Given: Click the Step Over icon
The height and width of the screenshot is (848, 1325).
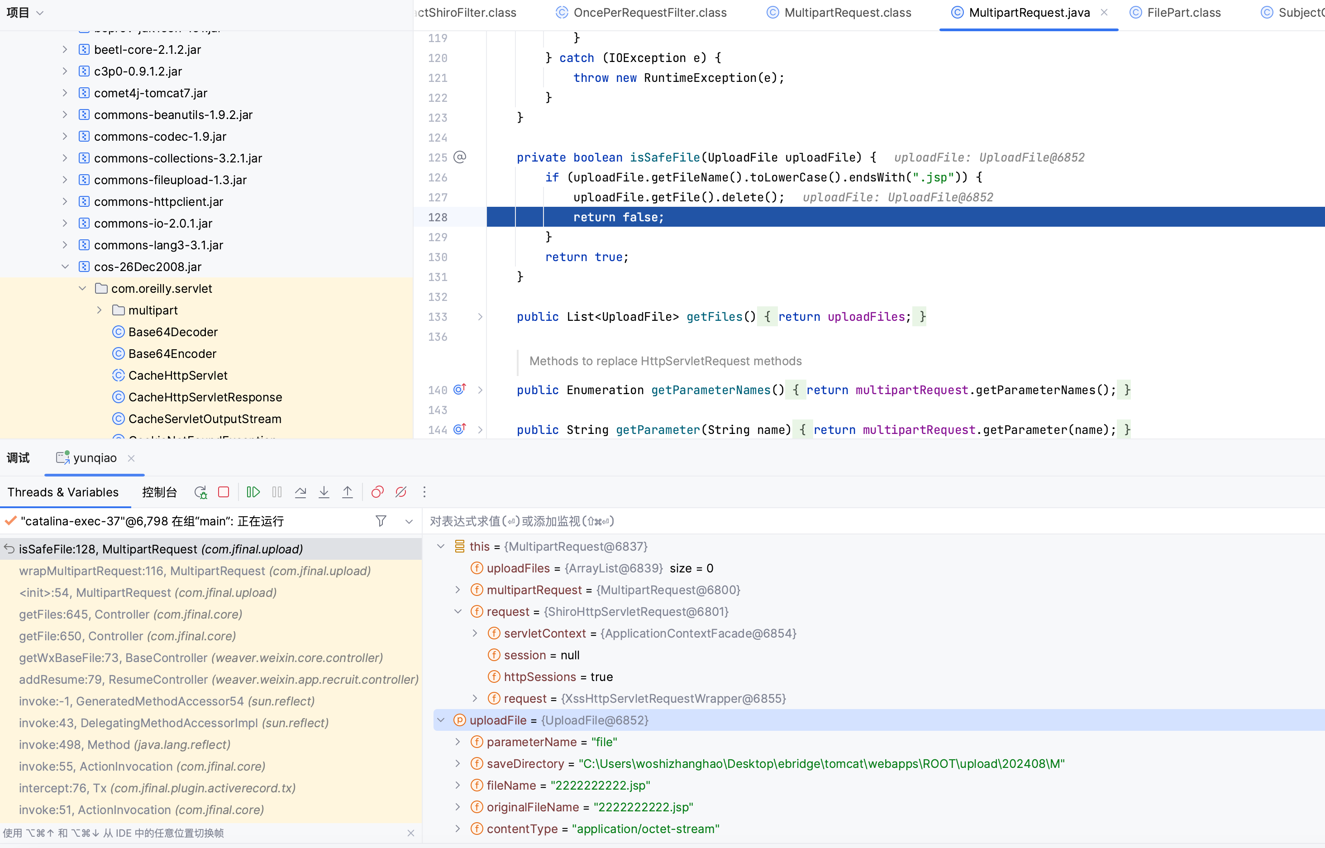Looking at the screenshot, I should coord(300,492).
